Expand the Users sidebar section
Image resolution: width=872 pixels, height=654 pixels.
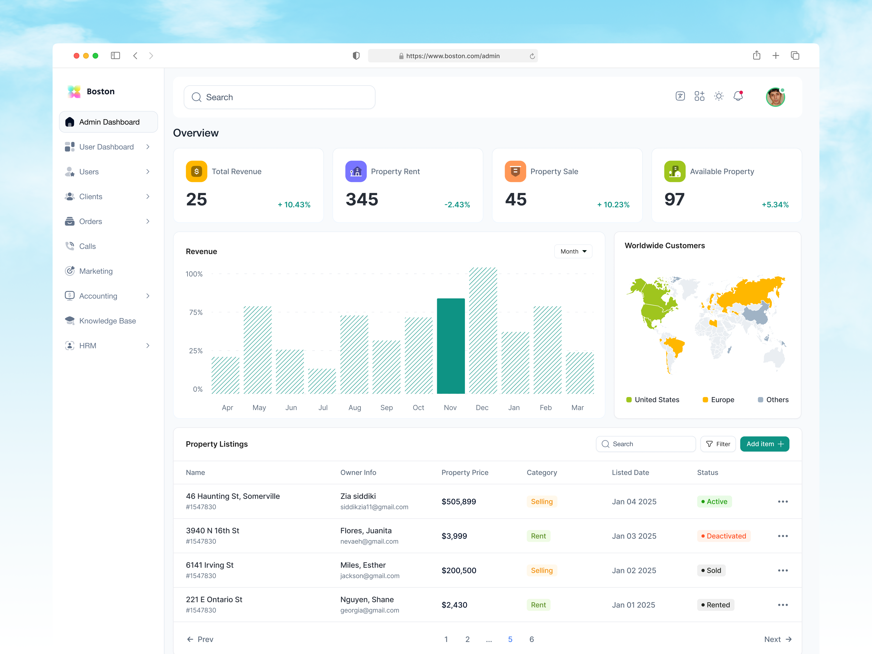(x=148, y=171)
